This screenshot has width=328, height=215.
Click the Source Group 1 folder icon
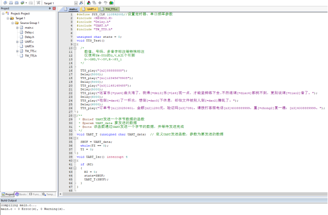click(17, 23)
